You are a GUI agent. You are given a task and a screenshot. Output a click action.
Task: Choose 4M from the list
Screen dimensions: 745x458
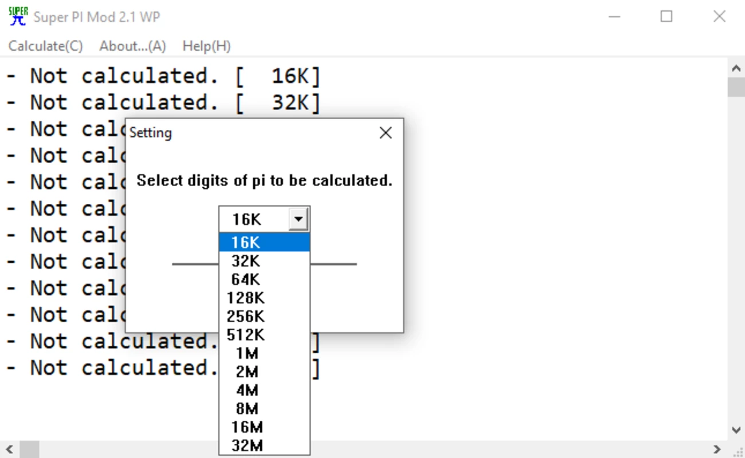point(265,390)
